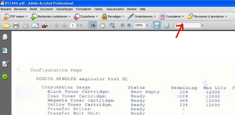Open the Help menu
This screenshot has height=115, width=235.
coord(143,9)
